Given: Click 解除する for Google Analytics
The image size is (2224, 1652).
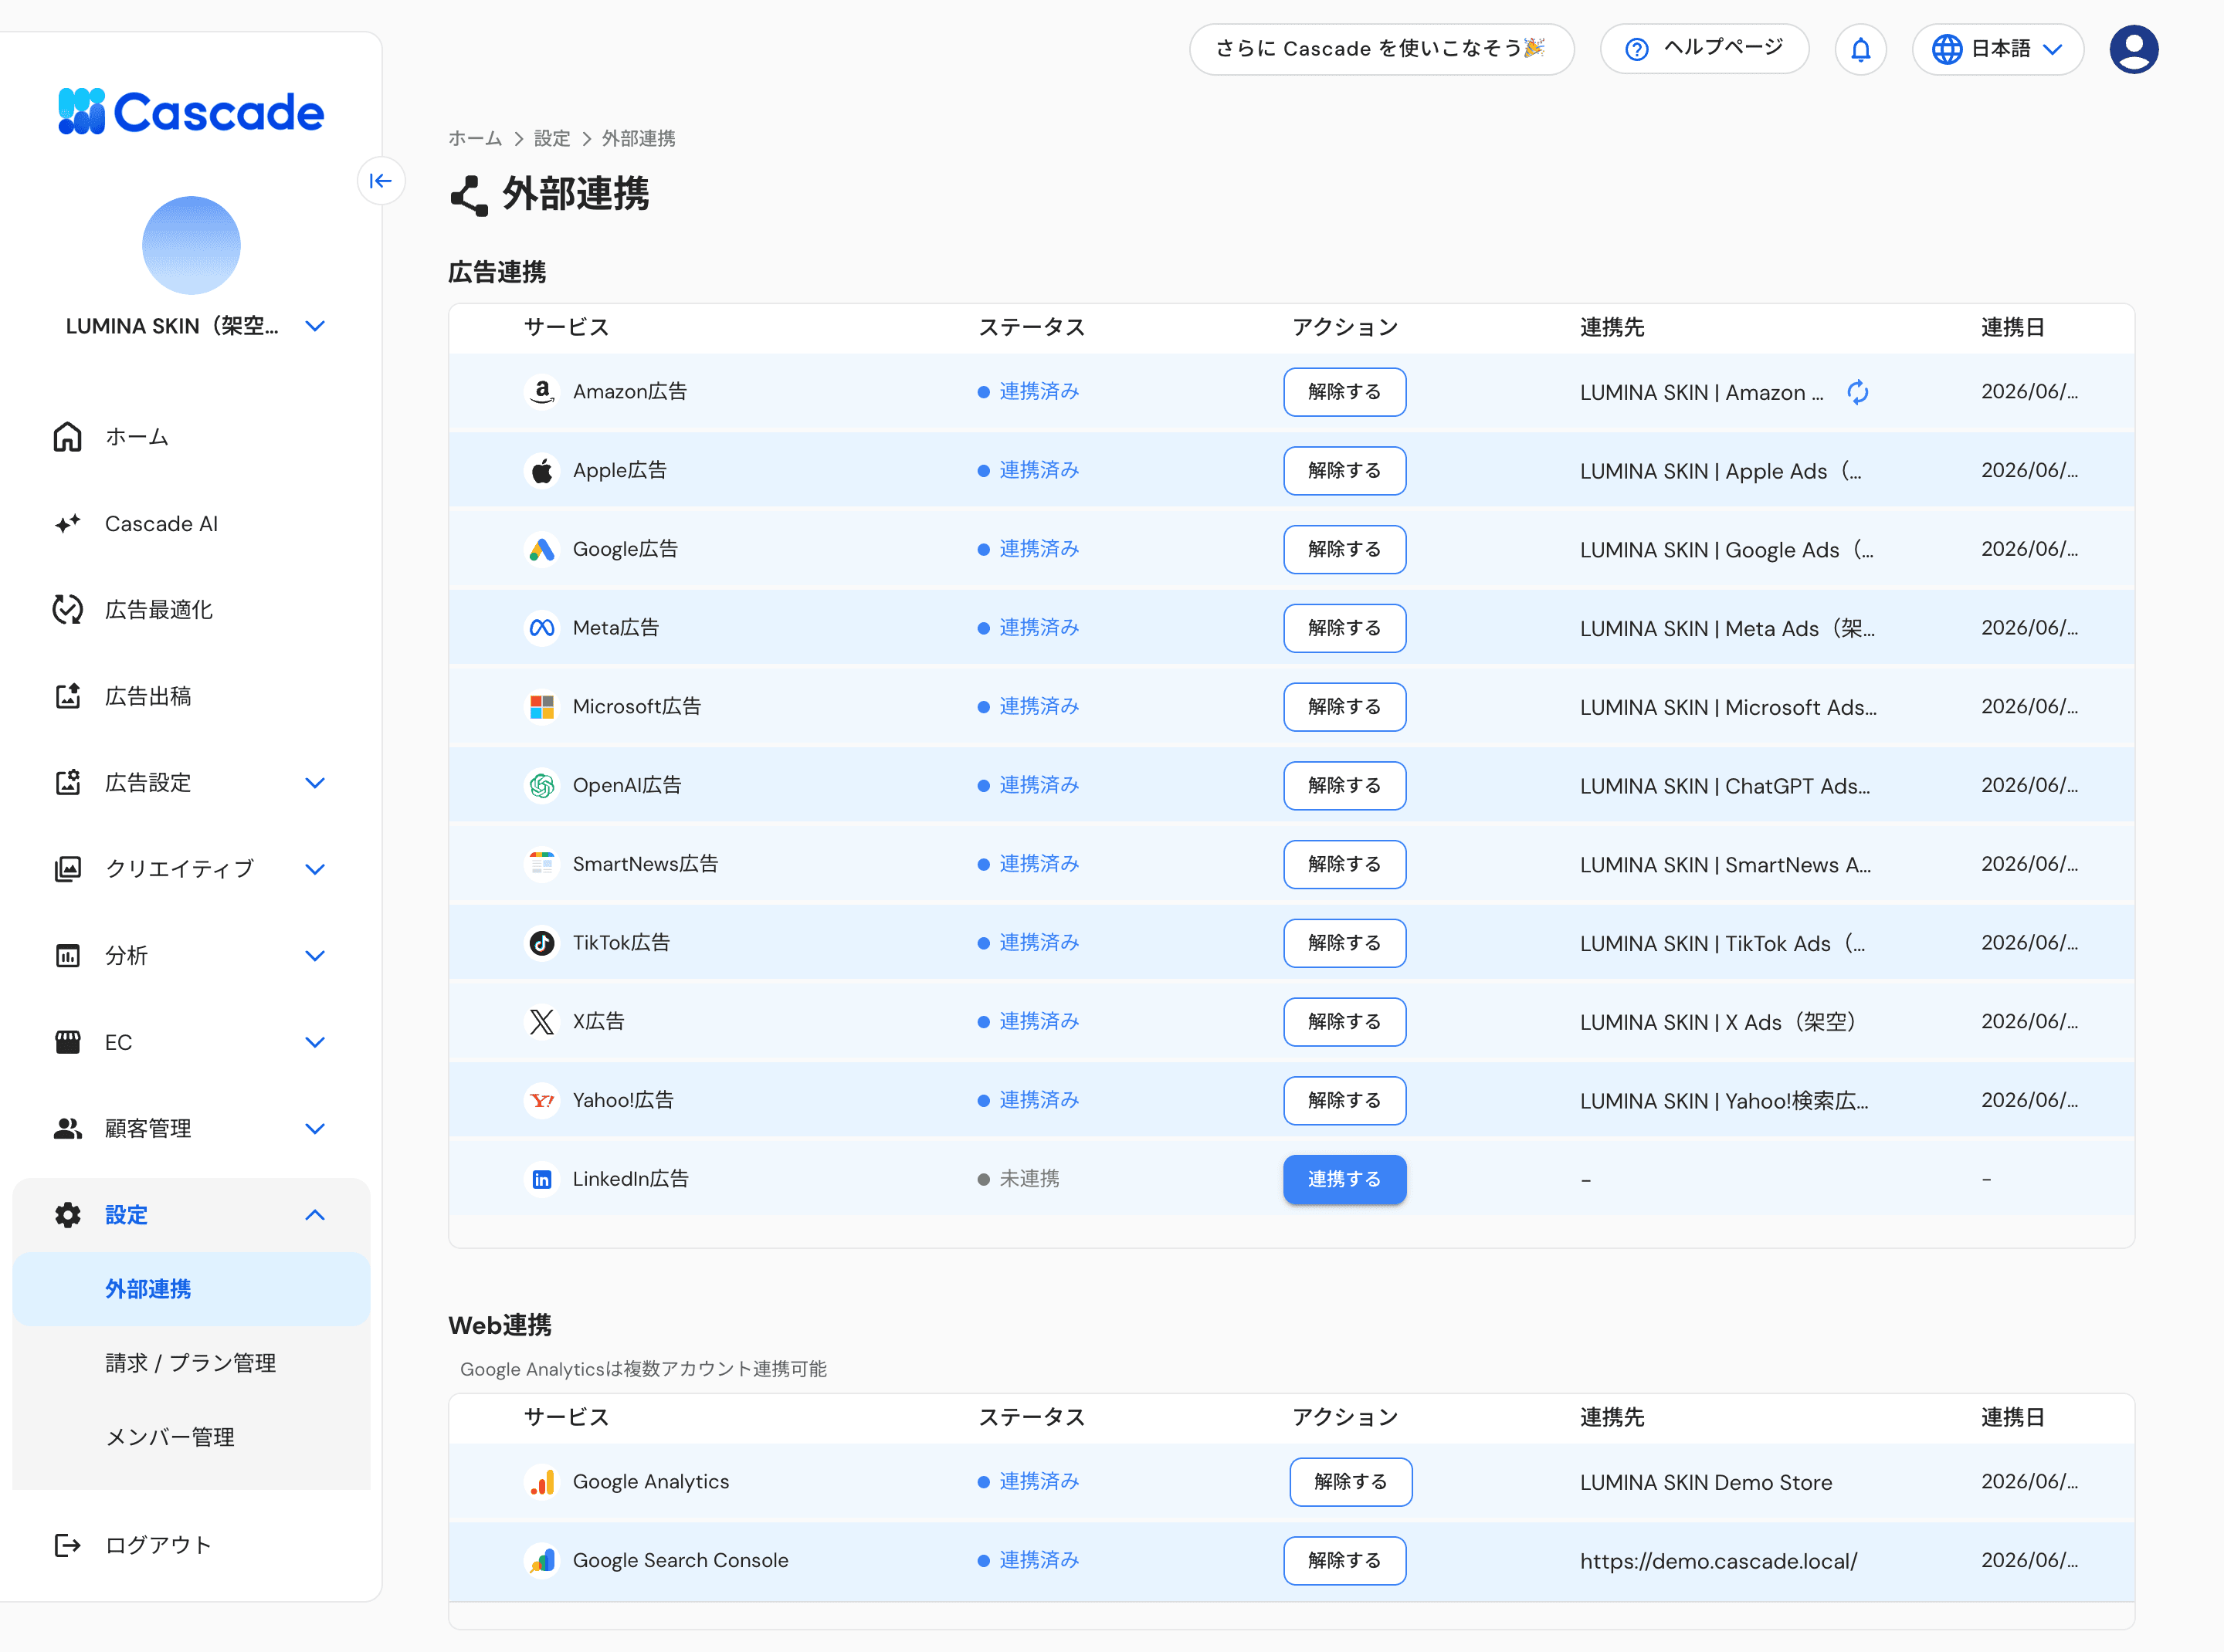Looking at the screenshot, I should point(1351,1482).
